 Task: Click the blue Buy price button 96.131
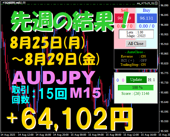click(x=146, y=18)
